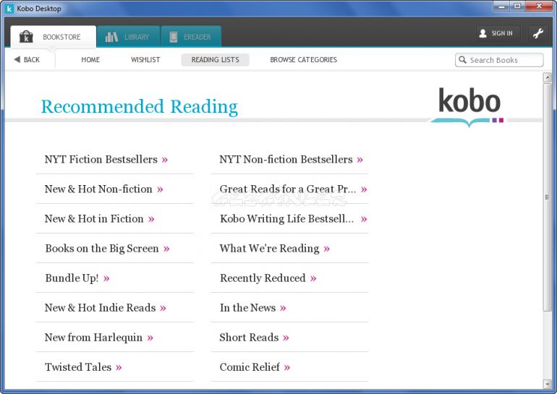The height and width of the screenshot is (394, 557).
Task: Open New & Hot Non-fiction list
Action: click(x=103, y=189)
